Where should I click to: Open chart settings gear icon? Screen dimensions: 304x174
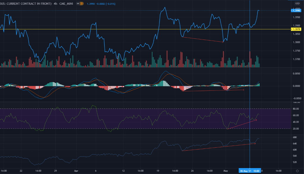coord(297,171)
